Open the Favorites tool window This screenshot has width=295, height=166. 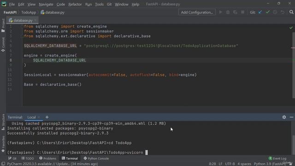click(3, 144)
